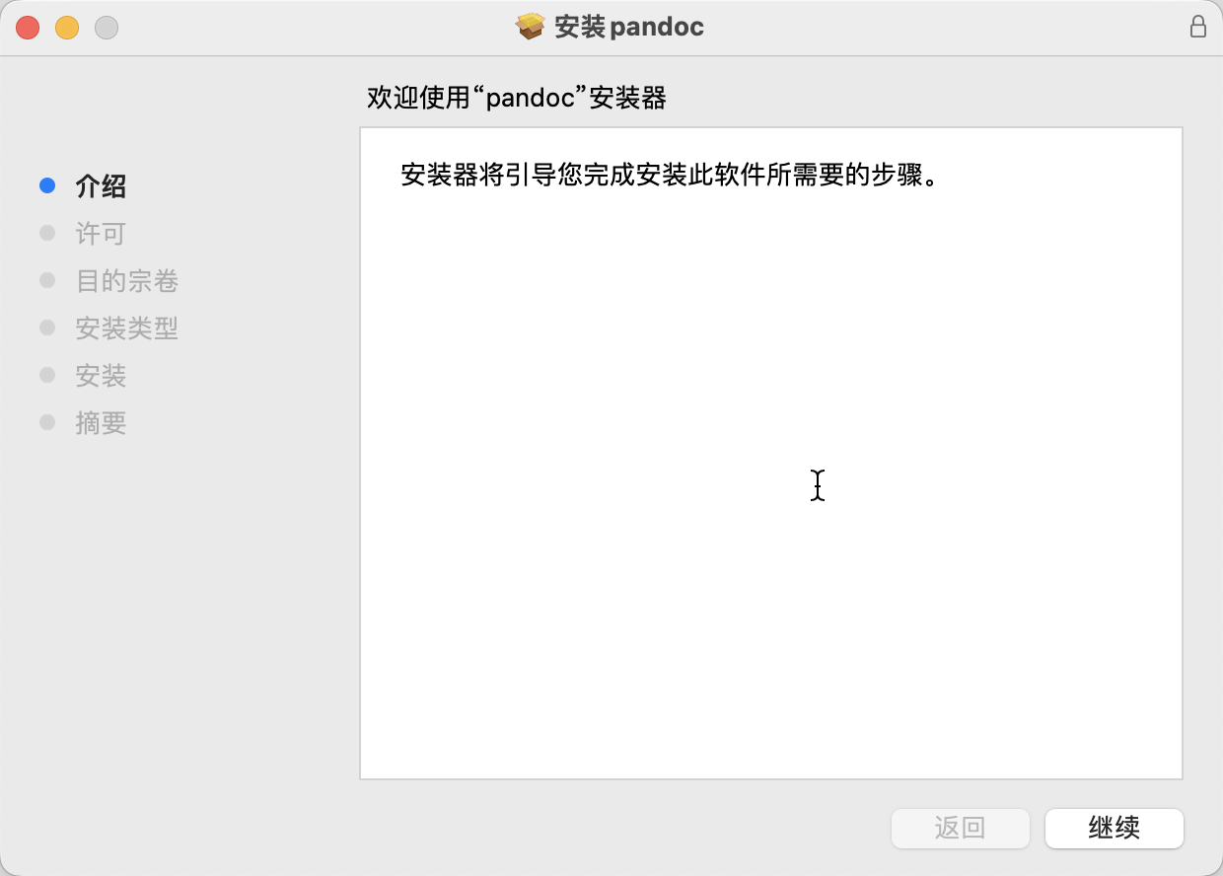Click the dot next to 摘要
The height and width of the screenshot is (876, 1223).
(x=47, y=422)
